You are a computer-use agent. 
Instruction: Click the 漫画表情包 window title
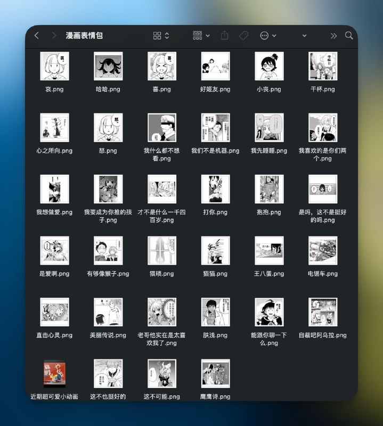click(84, 36)
